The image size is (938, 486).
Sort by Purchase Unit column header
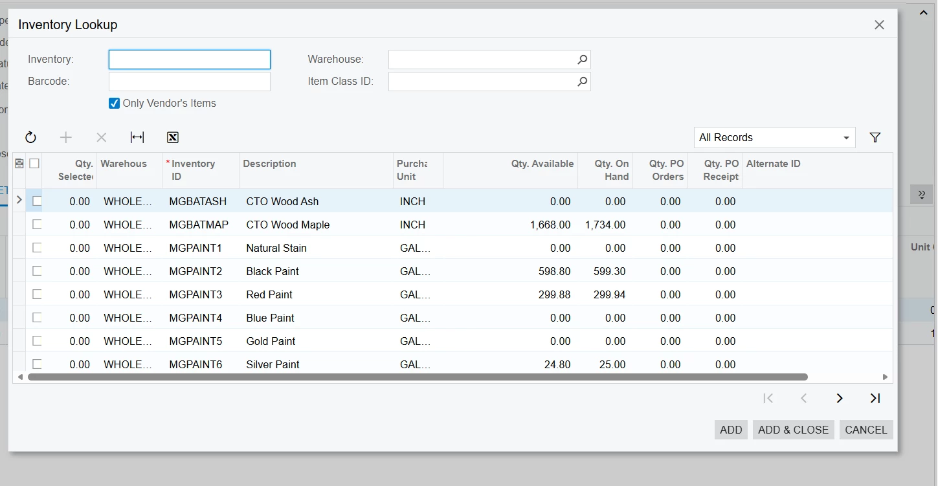point(418,170)
